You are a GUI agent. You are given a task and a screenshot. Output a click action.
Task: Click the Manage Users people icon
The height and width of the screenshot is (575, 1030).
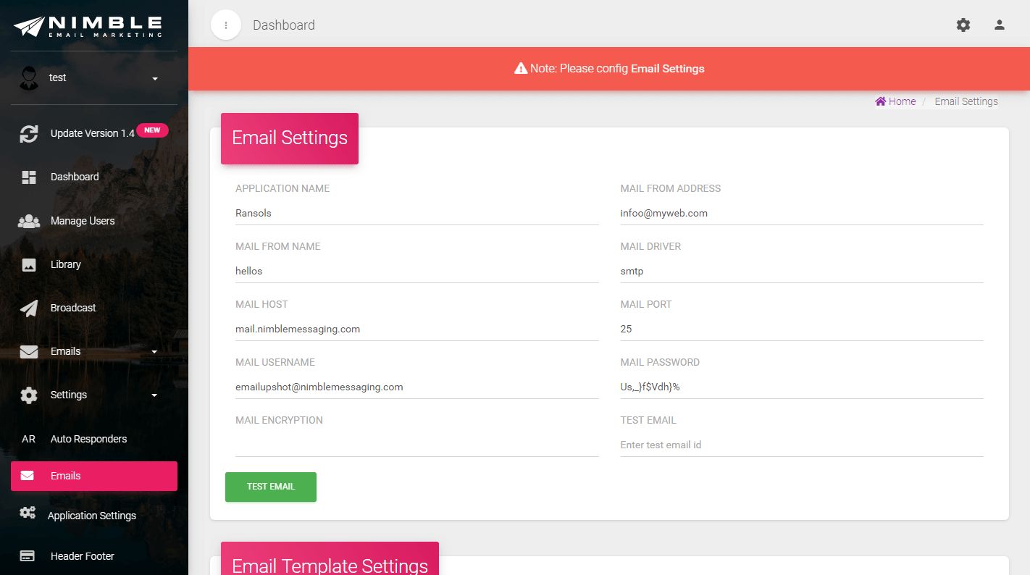pyautogui.click(x=29, y=221)
